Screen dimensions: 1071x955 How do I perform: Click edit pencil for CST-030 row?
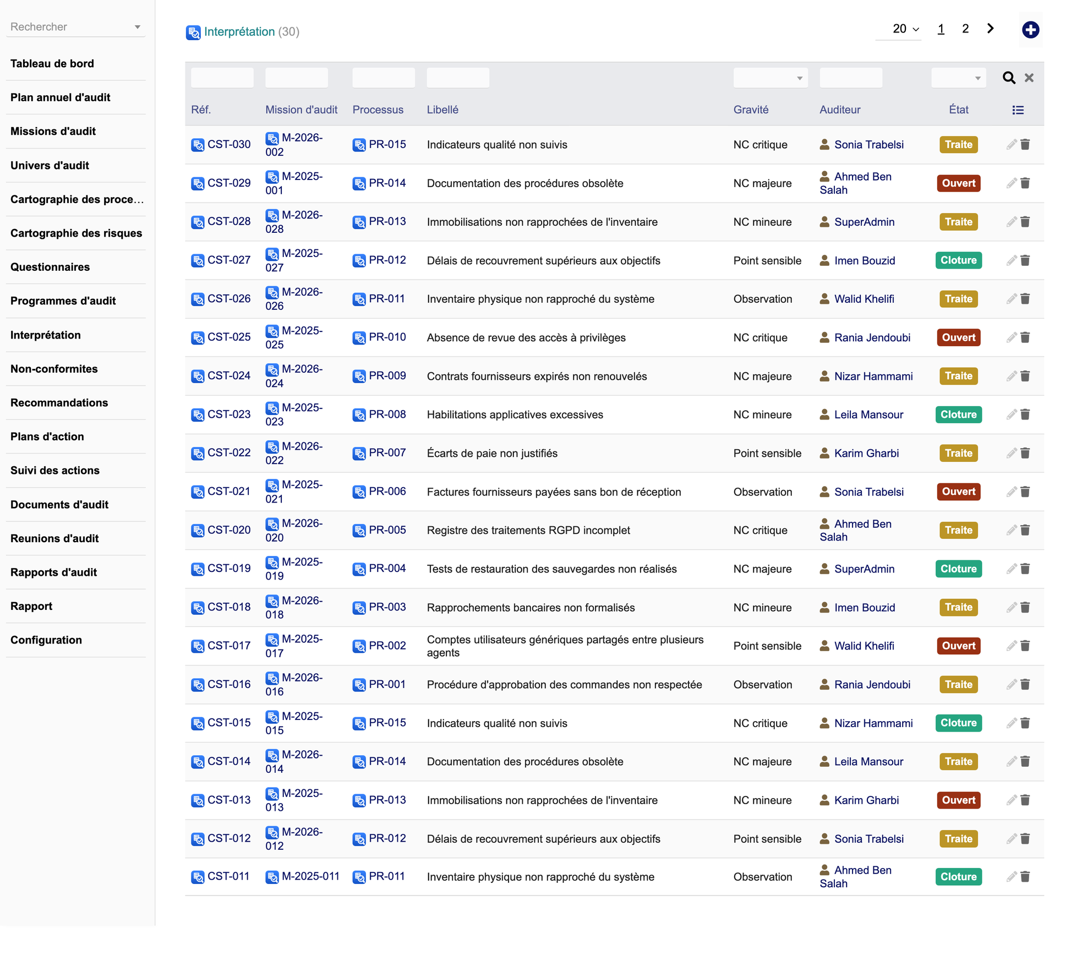[1011, 145]
